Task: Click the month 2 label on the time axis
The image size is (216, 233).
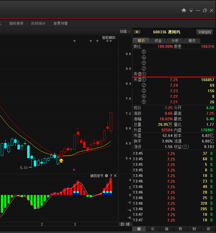Action: coord(42,224)
